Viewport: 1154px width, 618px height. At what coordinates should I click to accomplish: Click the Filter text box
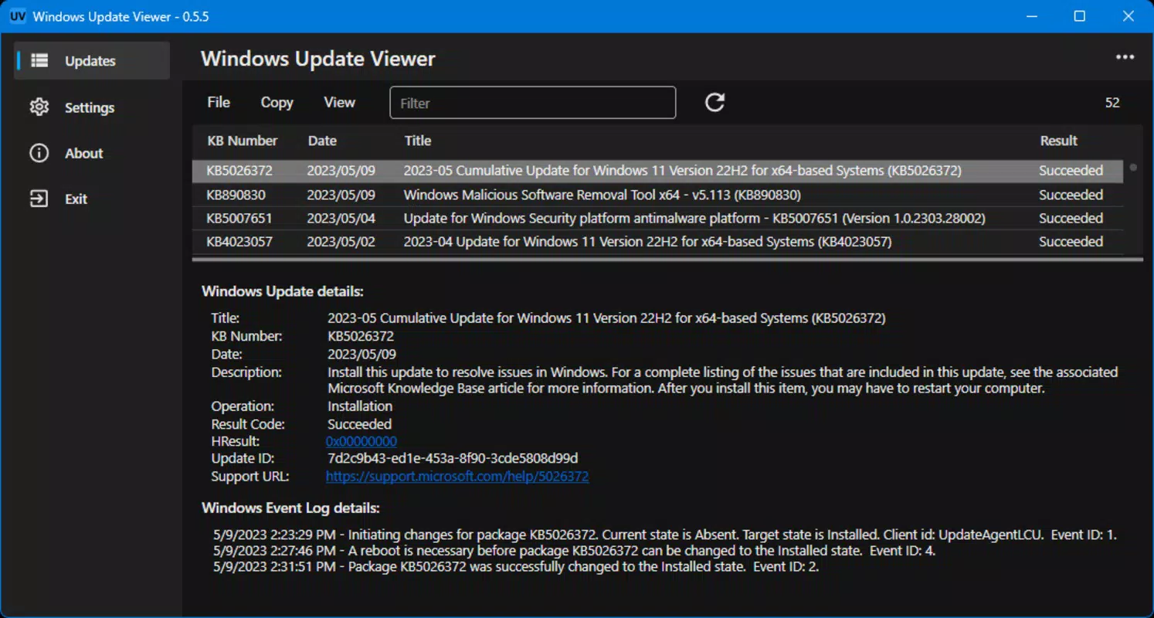[x=532, y=103]
